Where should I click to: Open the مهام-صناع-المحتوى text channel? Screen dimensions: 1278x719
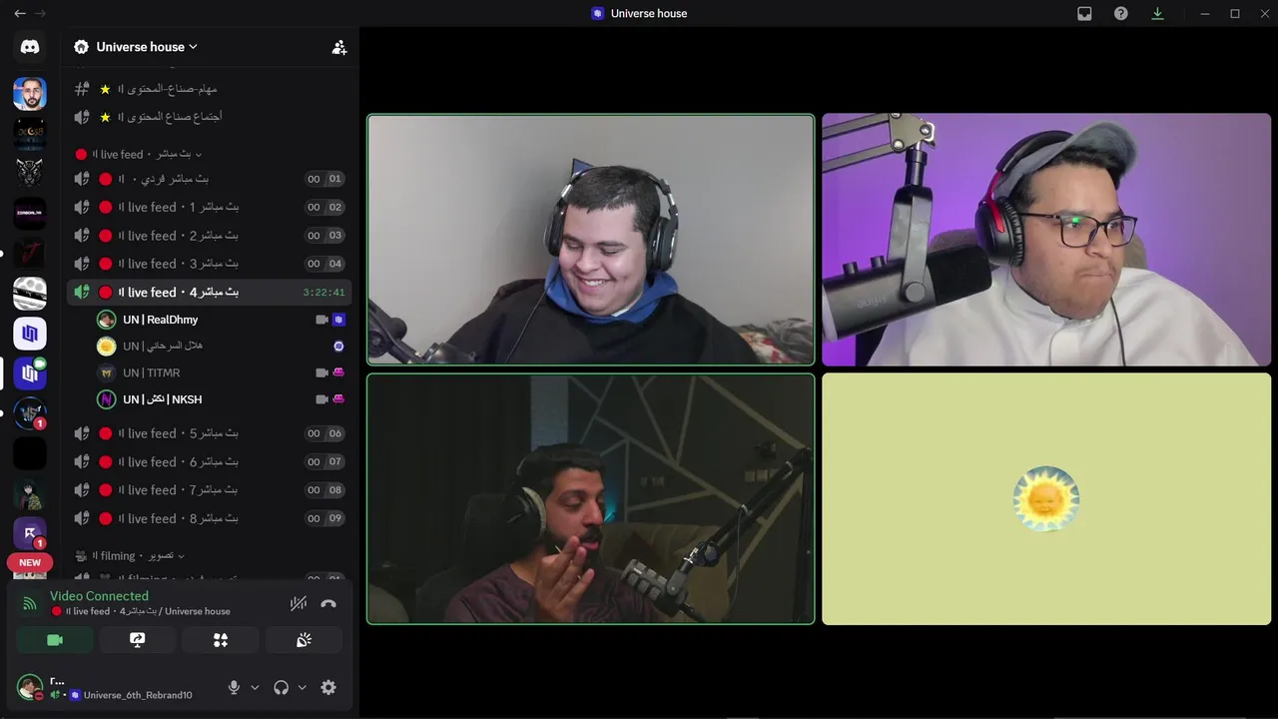pyautogui.click(x=210, y=89)
